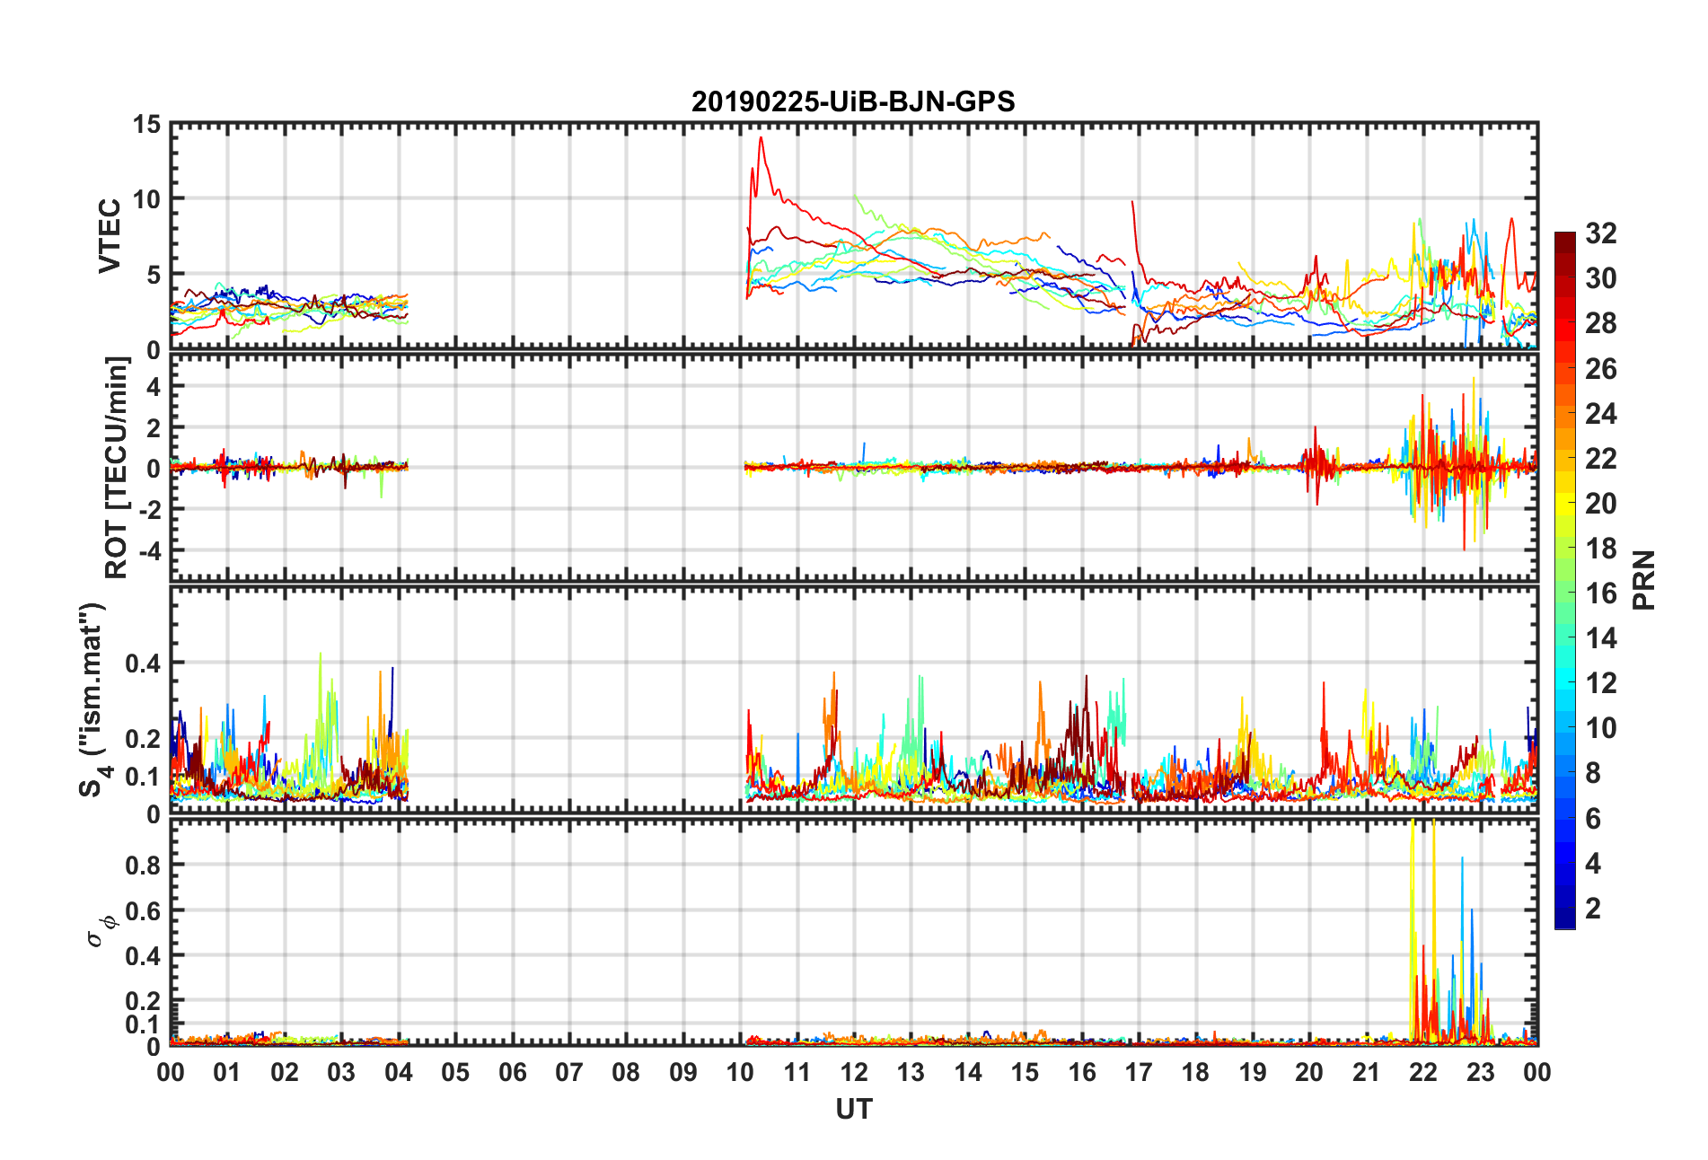Click the UT x-axis label
Screen dimensions: 1708x1160
click(854, 1110)
